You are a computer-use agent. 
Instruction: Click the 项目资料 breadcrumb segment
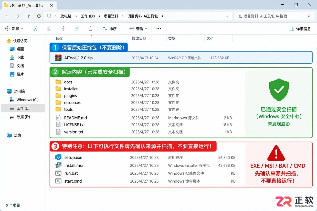point(111,16)
